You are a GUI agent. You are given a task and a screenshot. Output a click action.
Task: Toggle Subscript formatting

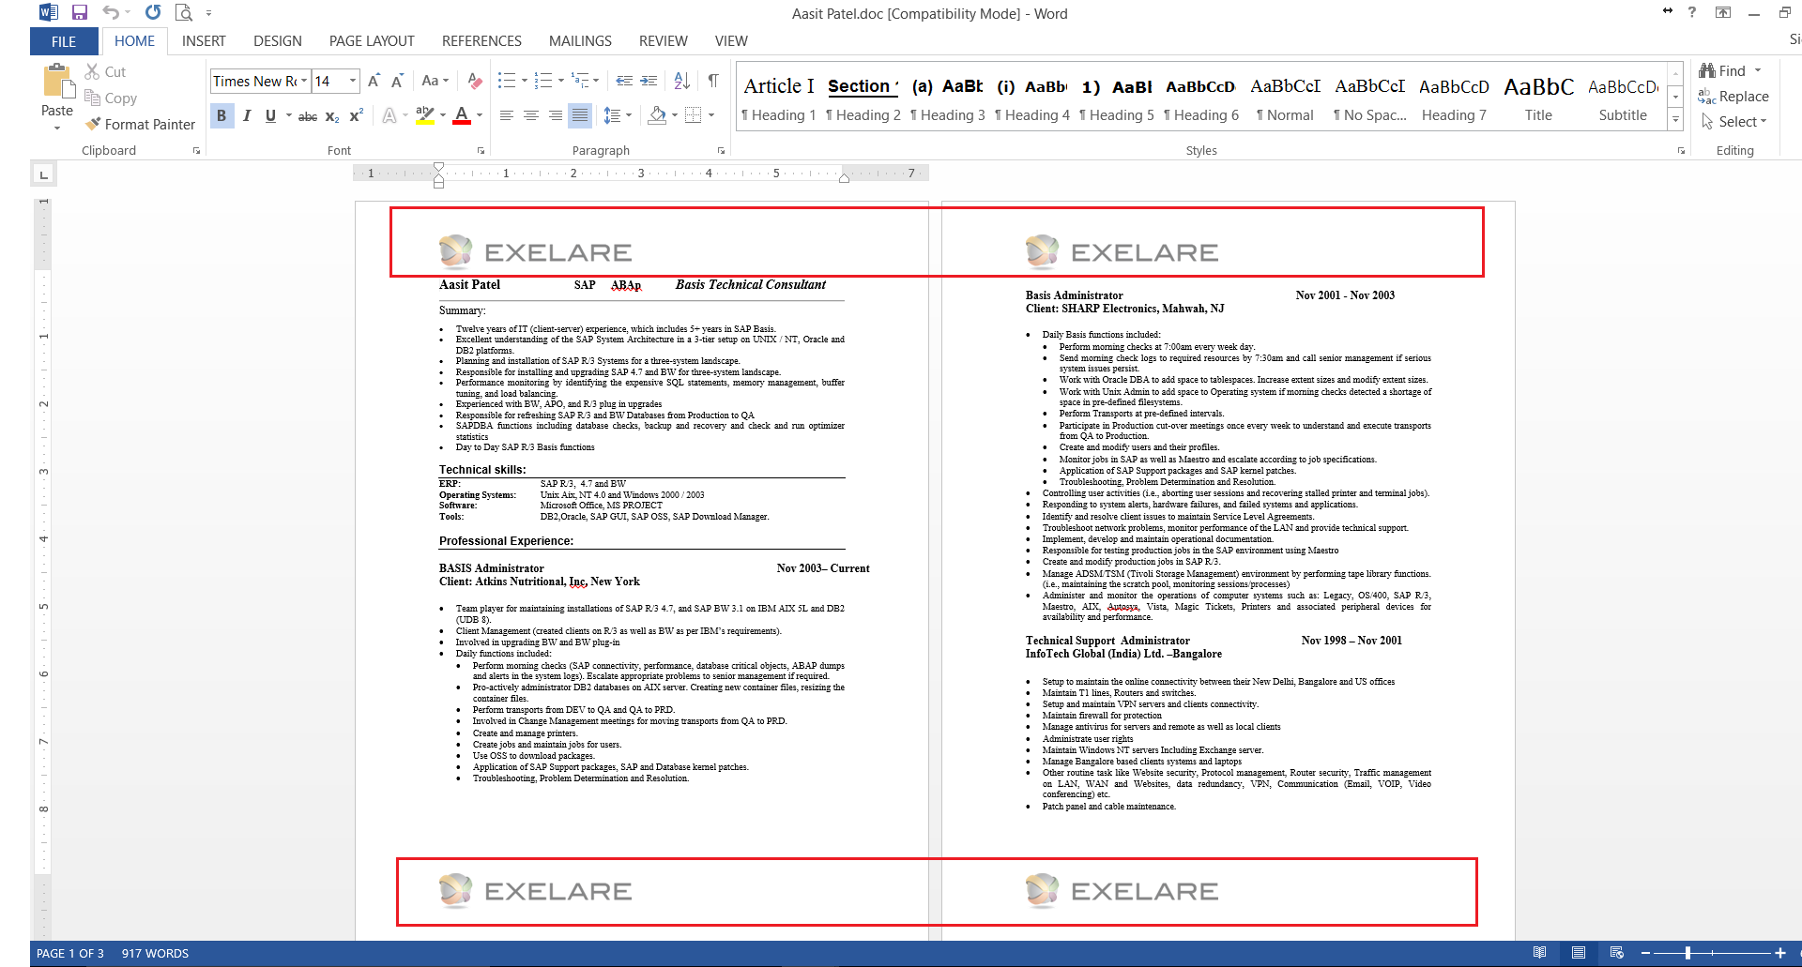pos(332,115)
